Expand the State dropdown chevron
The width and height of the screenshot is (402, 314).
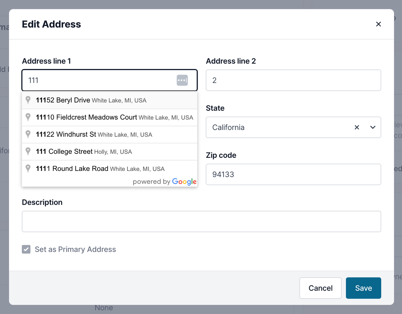(373, 127)
